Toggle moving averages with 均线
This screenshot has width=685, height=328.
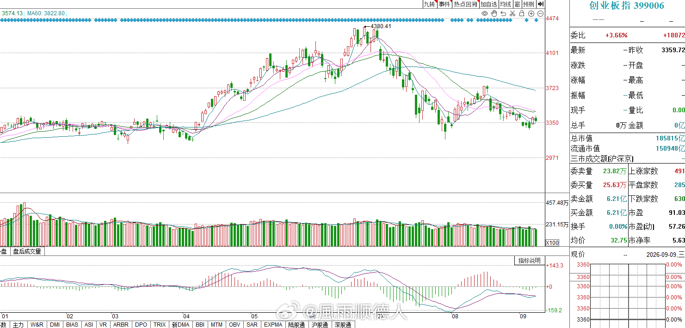[x=506, y=4]
